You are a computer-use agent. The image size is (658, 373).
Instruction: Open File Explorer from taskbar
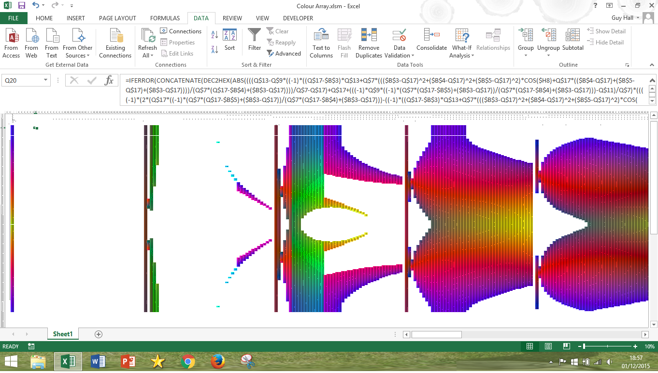click(x=38, y=361)
